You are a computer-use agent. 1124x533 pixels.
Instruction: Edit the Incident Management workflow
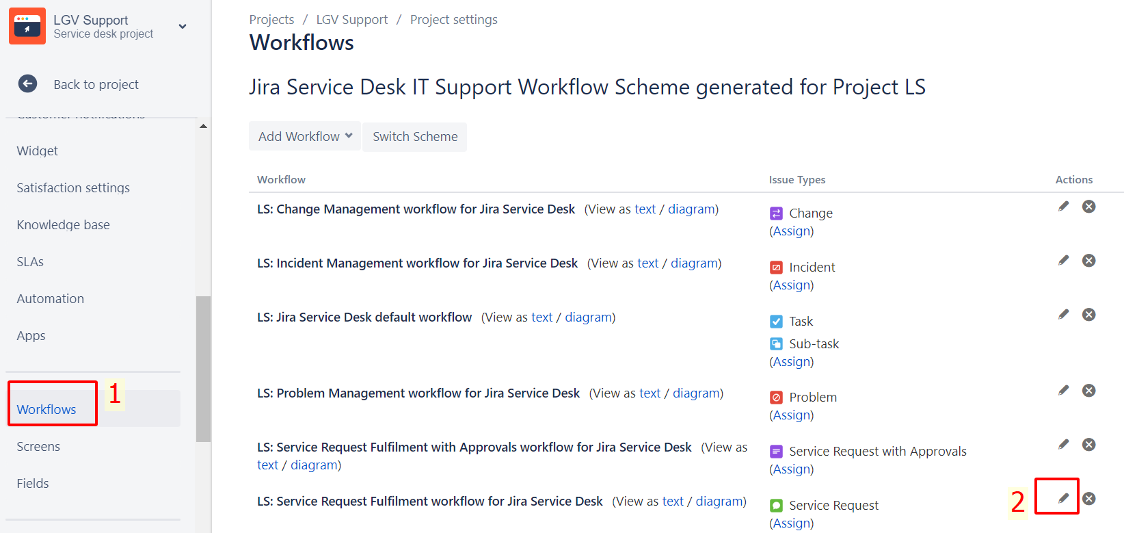click(x=1063, y=261)
